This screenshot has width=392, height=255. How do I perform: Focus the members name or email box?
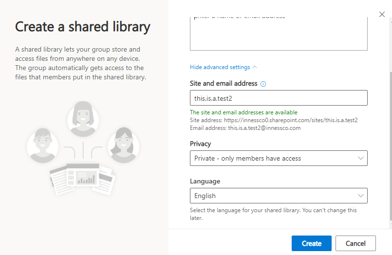click(x=278, y=33)
